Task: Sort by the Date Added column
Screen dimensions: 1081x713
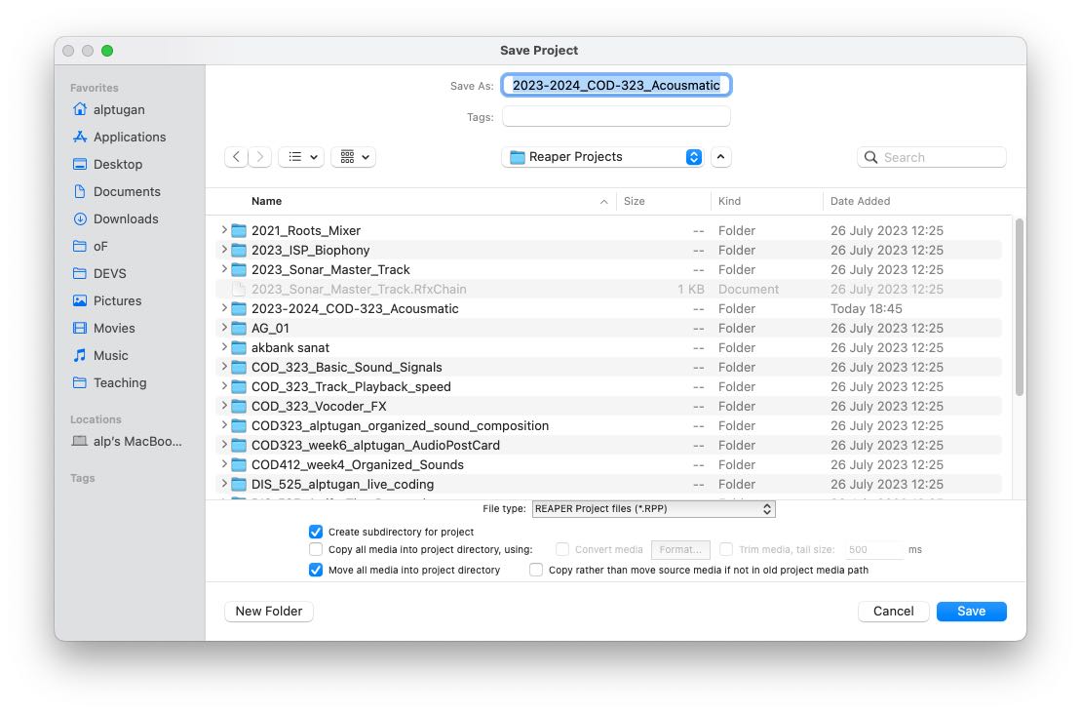Action: (860, 201)
